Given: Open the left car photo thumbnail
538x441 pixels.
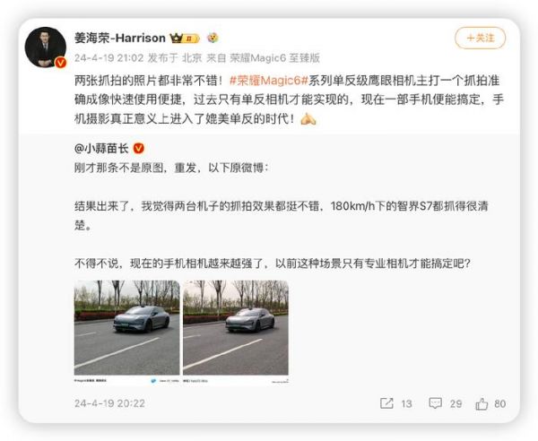Looking at the screenshot, I should pyautogui.click(x=127, y=333).
